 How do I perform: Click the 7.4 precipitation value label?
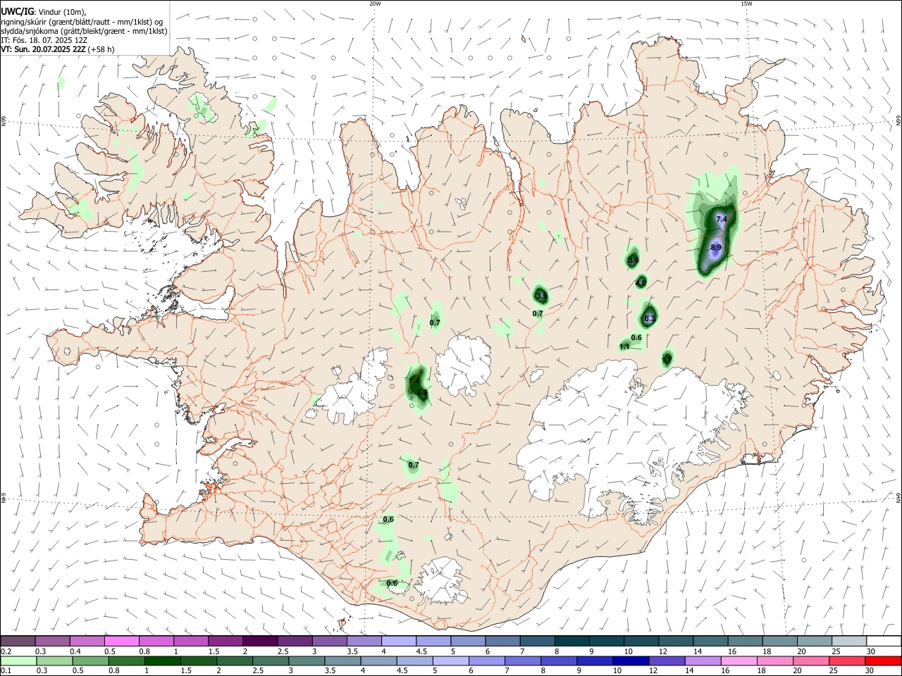tap(721, 220)
